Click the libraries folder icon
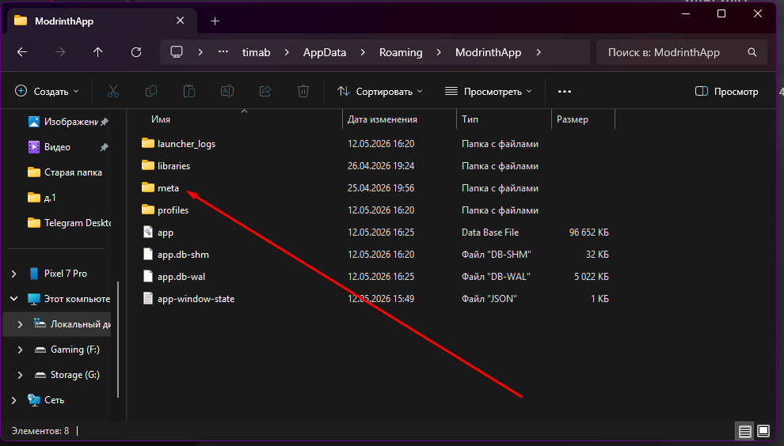 [x=148, y=165]
